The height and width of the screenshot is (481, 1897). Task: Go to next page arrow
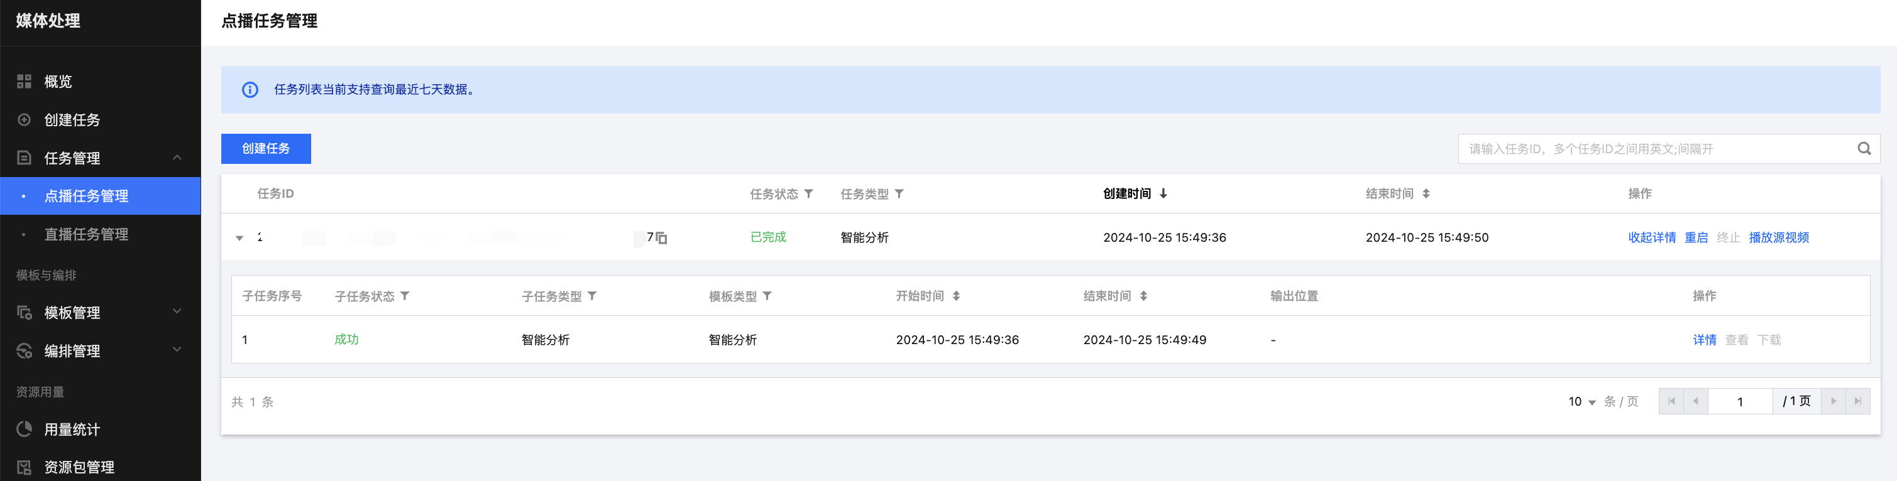click(x=1833, y=401)
